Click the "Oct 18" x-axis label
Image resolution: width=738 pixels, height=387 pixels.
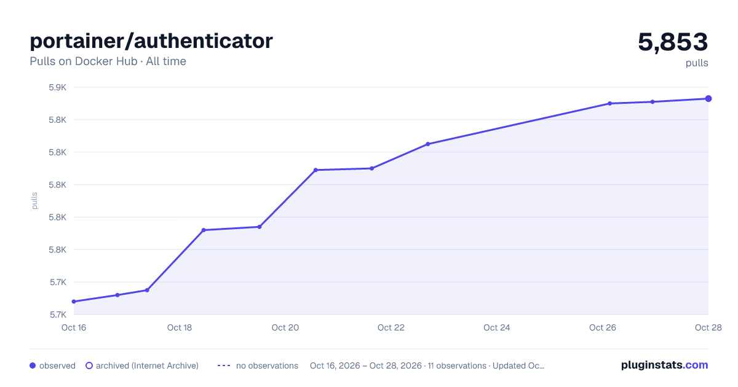[180, 327]
